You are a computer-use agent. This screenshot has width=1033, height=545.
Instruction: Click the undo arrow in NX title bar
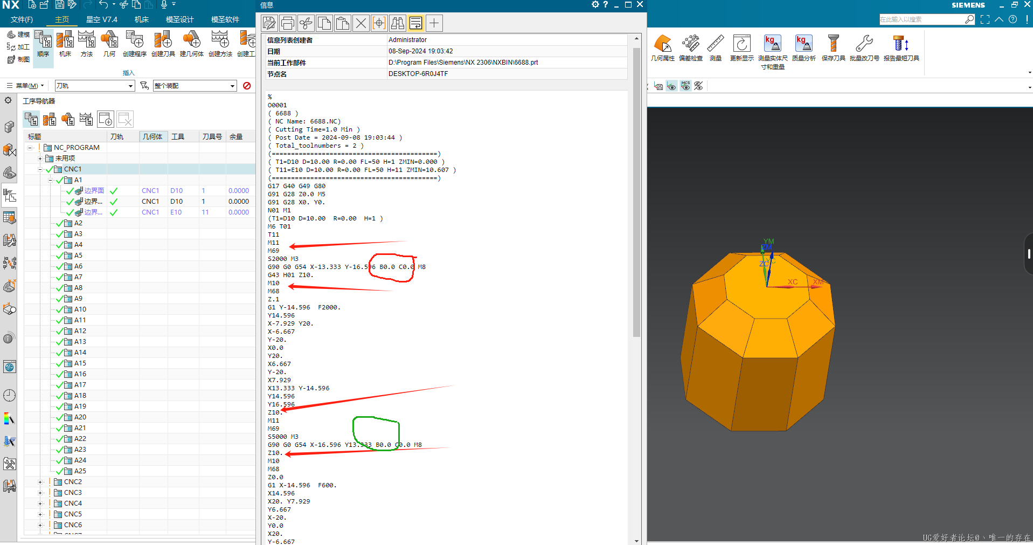(103, 5)
